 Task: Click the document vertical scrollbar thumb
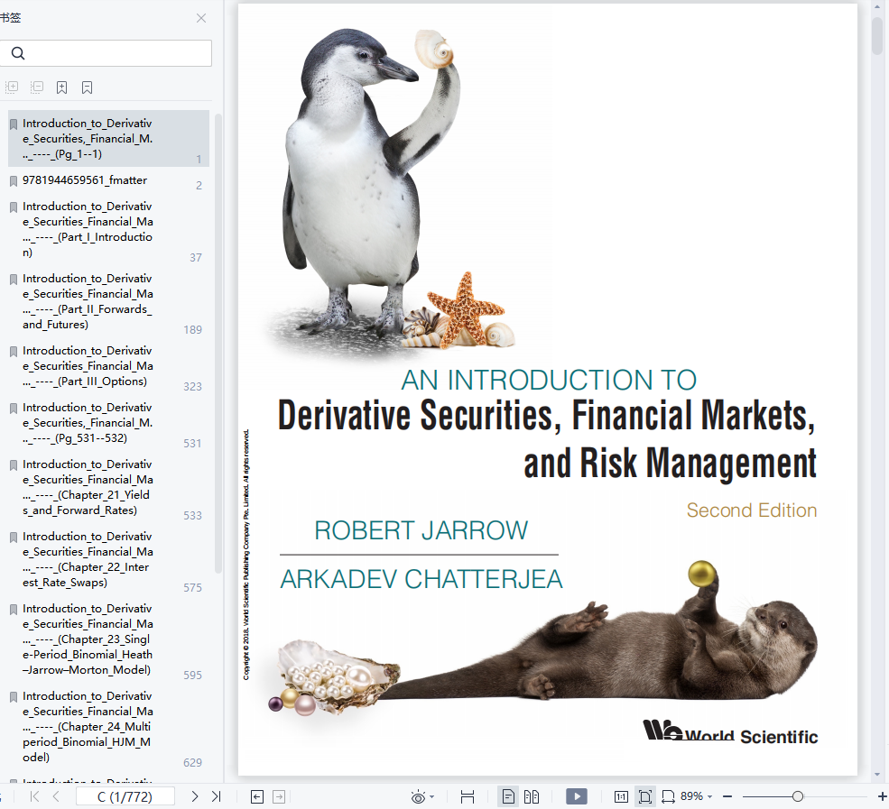(877, 36)
